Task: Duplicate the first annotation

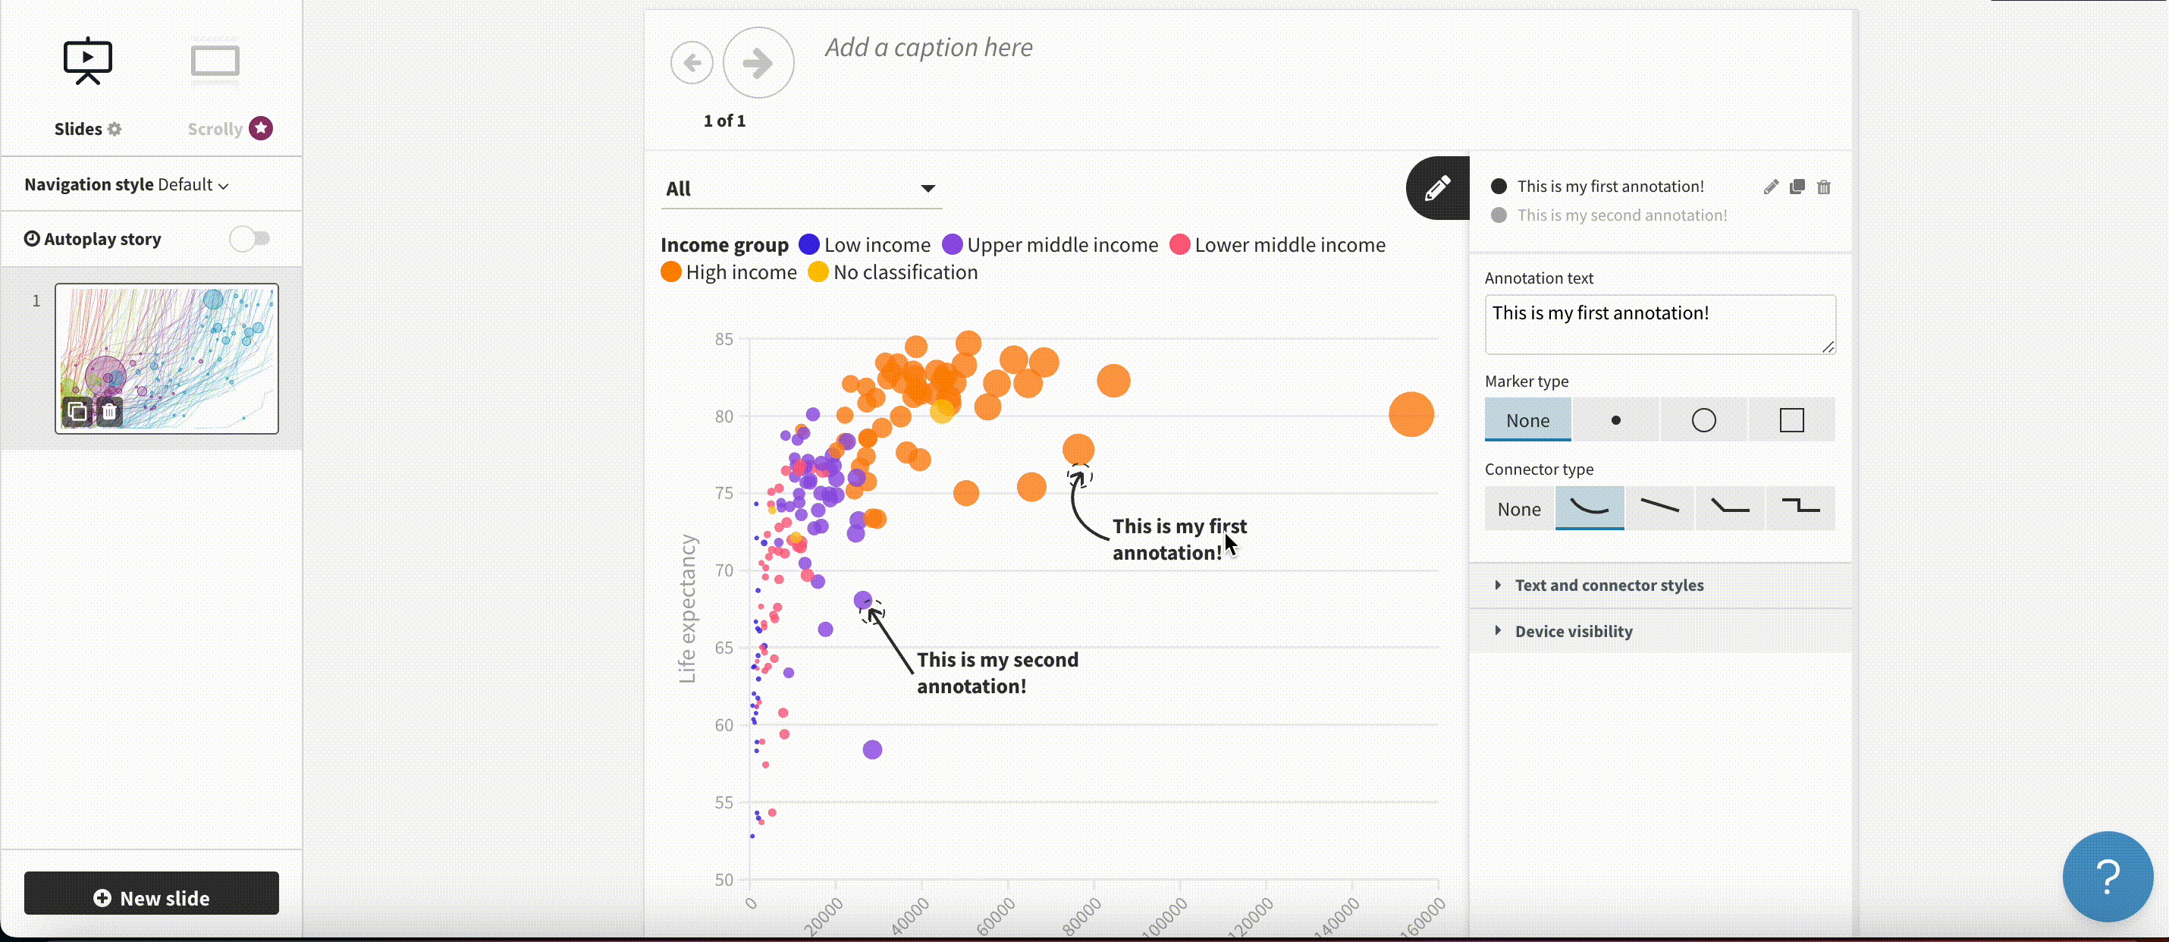Action: tap(1797, 186)
